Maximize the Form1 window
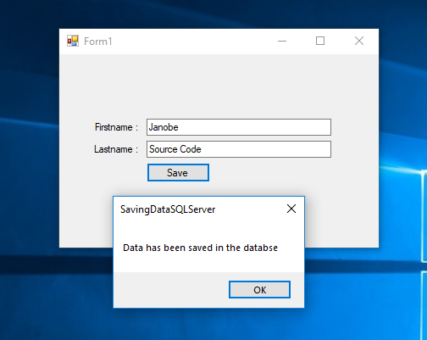 pos(320,41)
